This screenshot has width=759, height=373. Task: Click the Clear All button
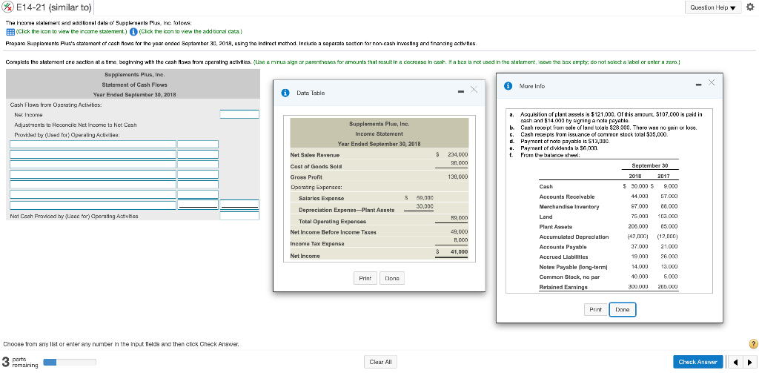[x=380, y=362]
